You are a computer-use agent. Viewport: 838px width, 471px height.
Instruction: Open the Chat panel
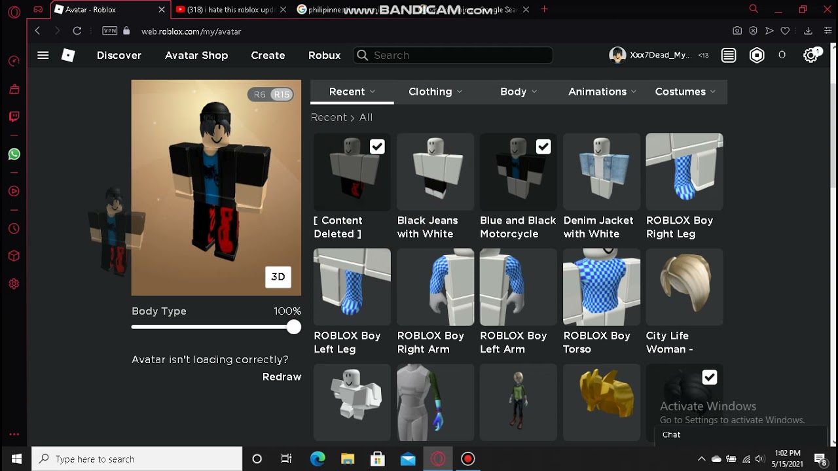click(740, 435)
